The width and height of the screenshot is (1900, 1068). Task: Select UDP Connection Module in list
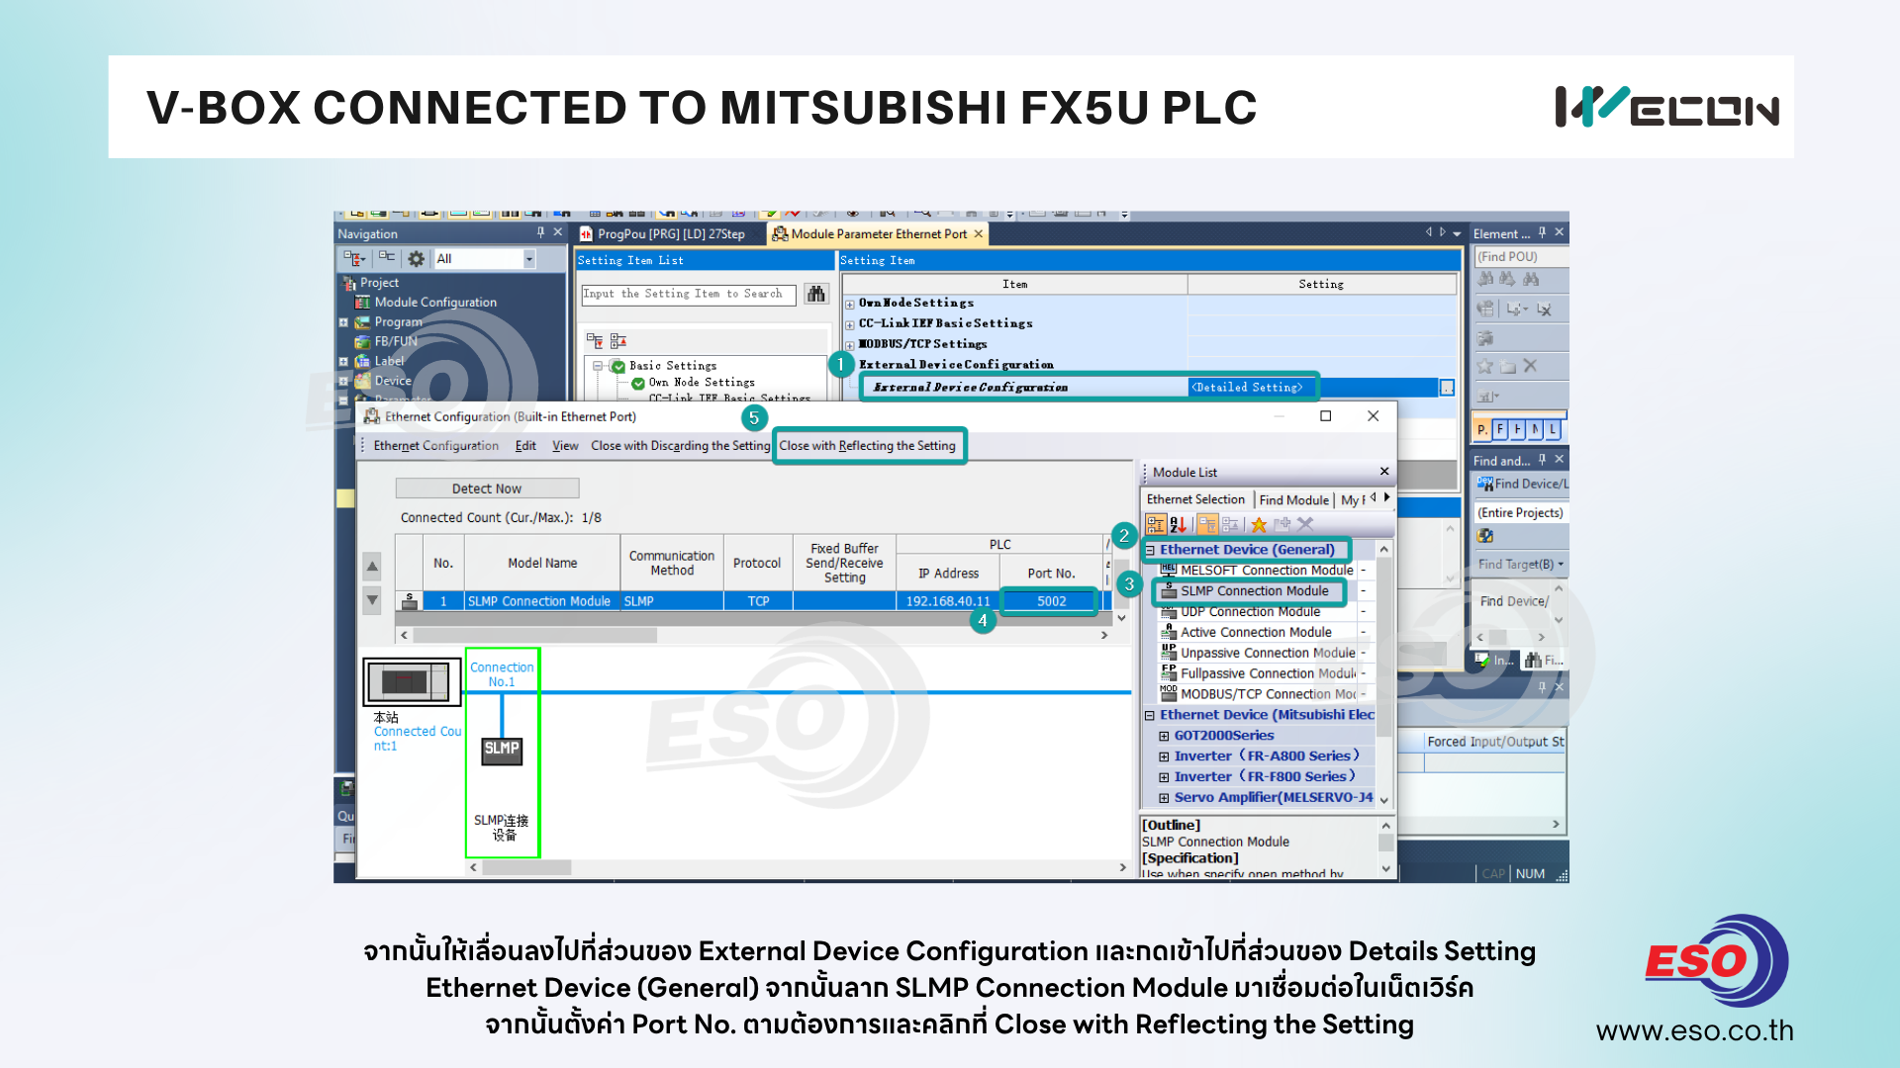coord(1250,612)
